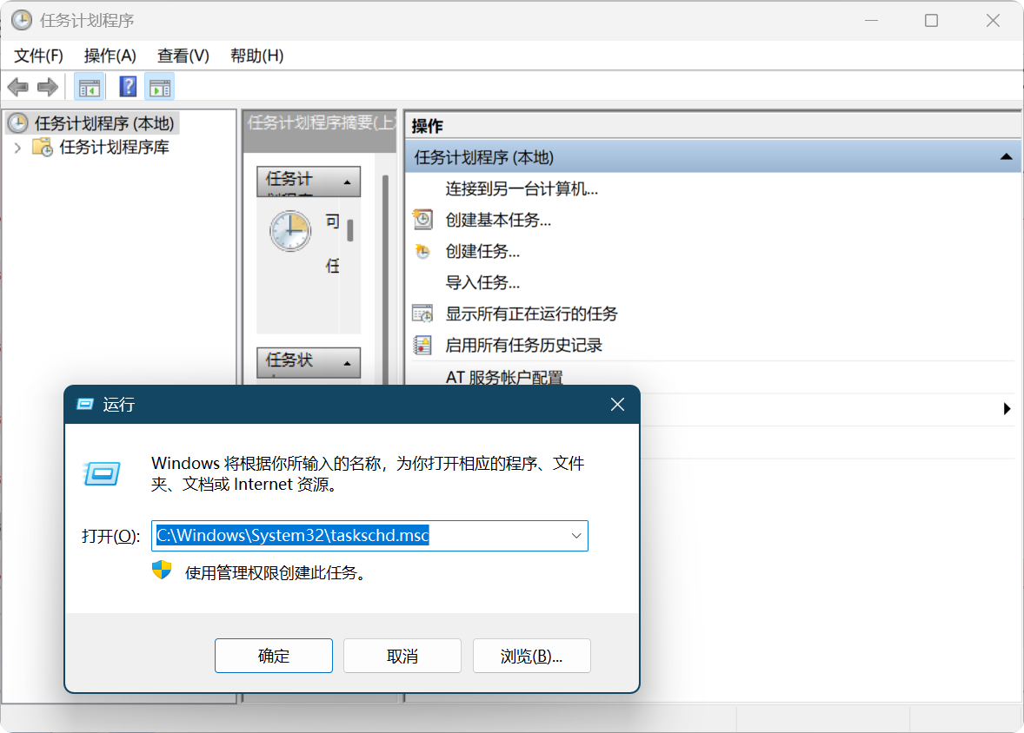Maximize the Task Scheduler window
1024x733 pixels.
(931, 20)
